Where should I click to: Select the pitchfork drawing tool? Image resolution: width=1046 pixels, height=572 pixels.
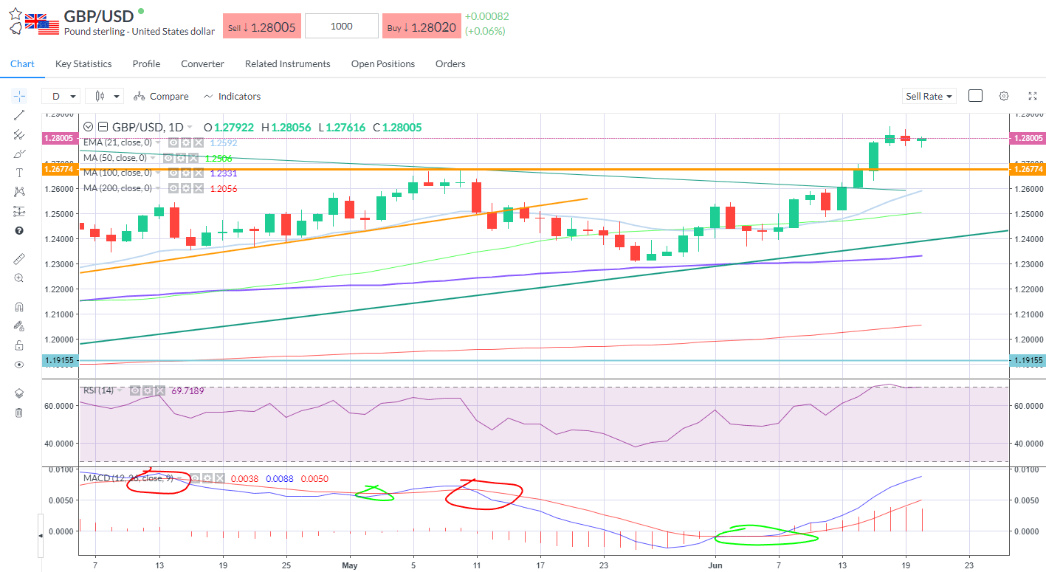[x=19, y=134]
